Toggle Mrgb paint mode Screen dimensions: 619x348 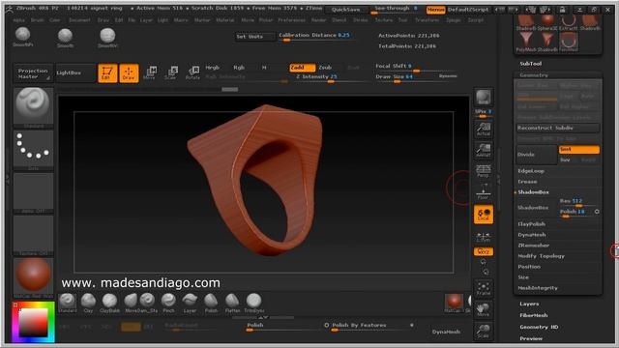coord(213,68)
